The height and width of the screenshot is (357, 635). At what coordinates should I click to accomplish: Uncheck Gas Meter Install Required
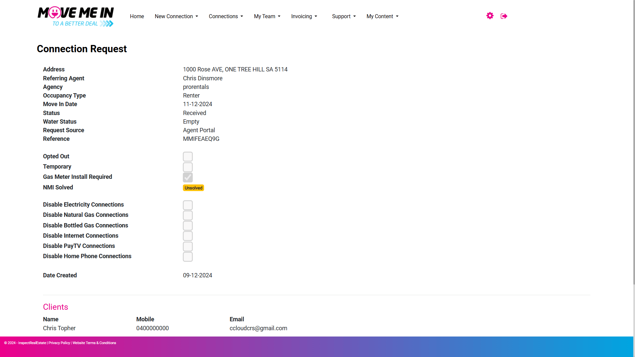(x=188, y=178)
